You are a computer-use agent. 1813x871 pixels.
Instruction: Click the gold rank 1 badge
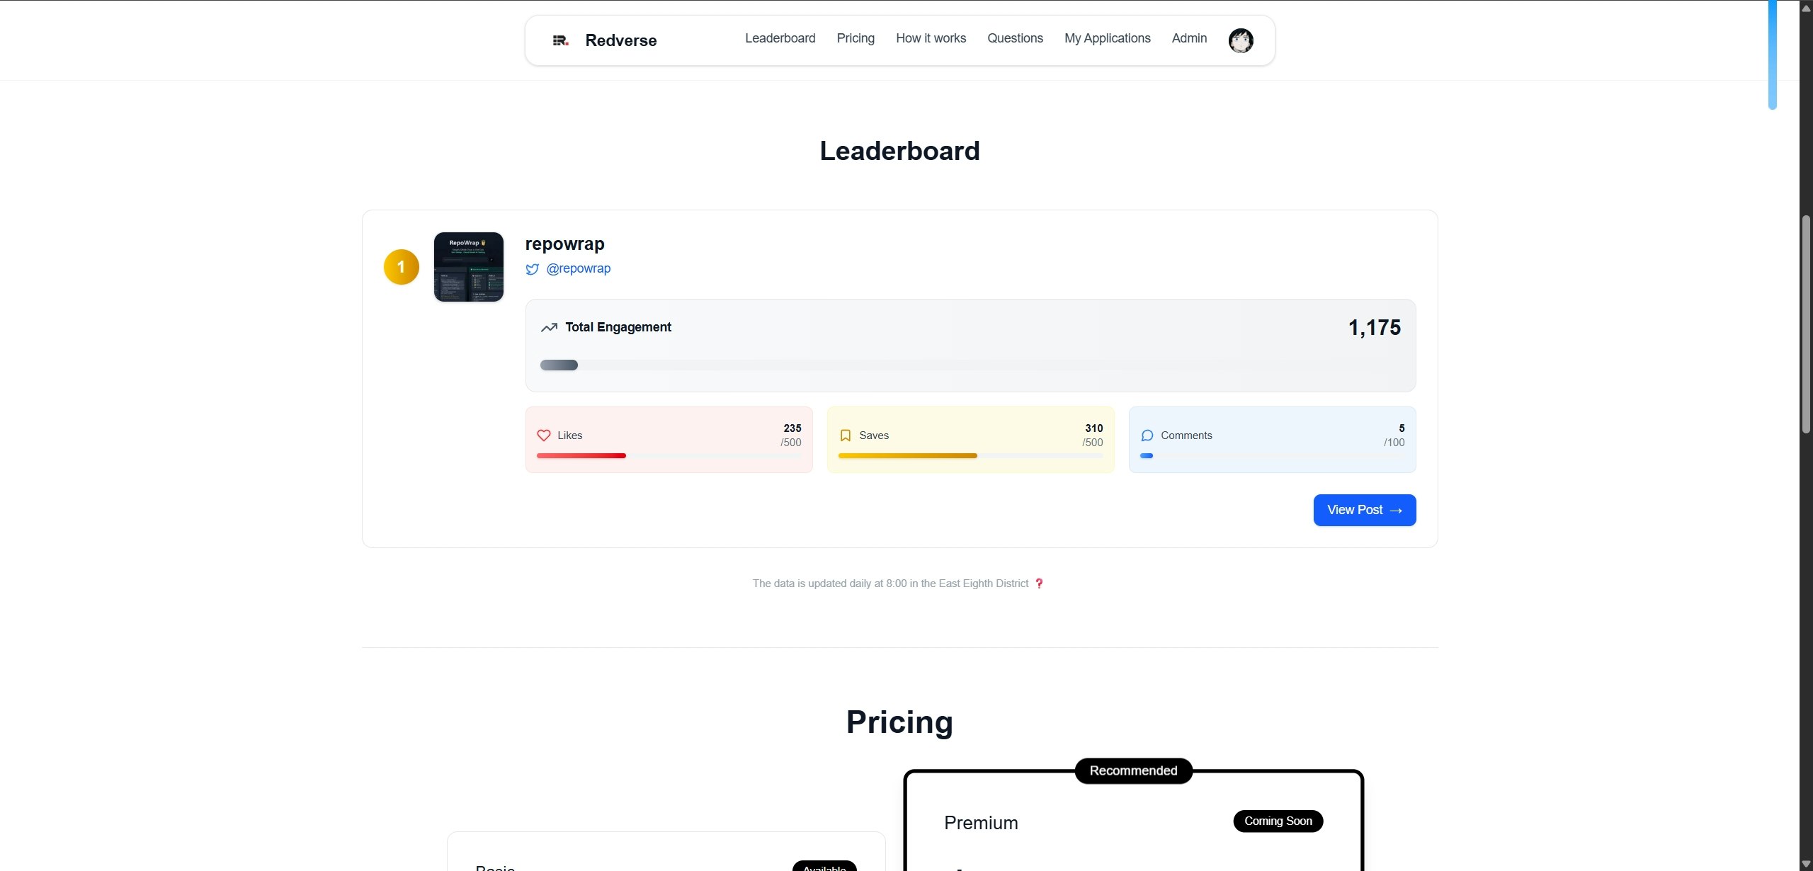pos(401,267)
